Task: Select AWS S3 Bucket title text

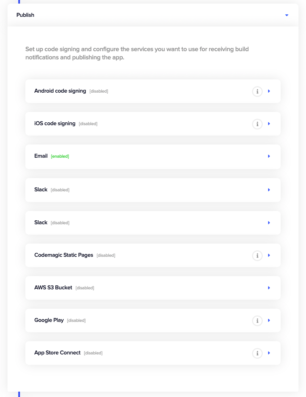Action: [53, 288]
